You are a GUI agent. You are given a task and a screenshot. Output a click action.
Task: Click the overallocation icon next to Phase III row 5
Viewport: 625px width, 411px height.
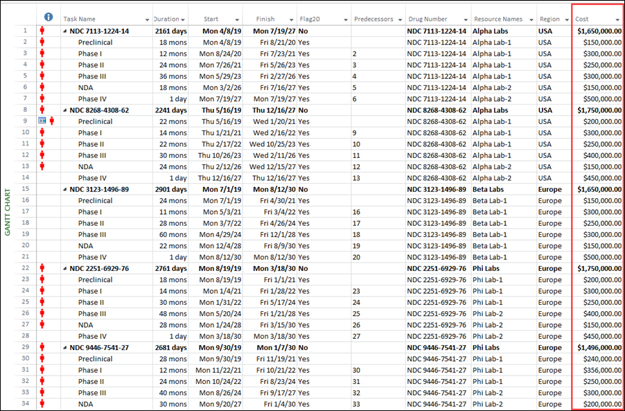[42, 76]
